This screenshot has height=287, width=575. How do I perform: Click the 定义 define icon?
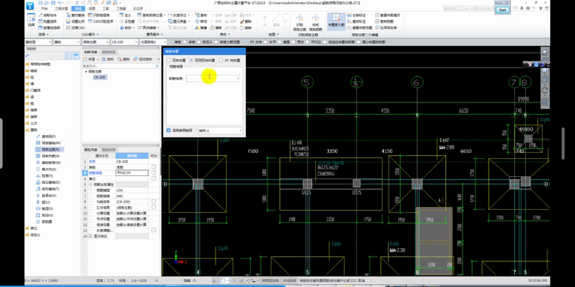point(122,15)
